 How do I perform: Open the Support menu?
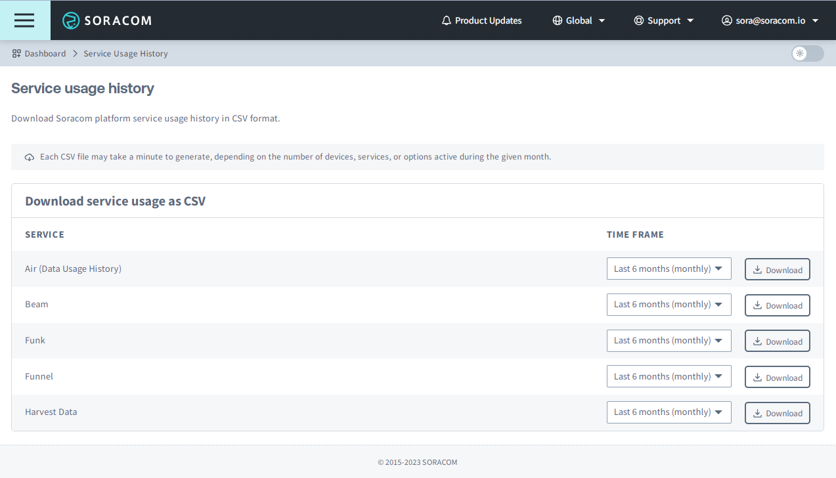663,20
